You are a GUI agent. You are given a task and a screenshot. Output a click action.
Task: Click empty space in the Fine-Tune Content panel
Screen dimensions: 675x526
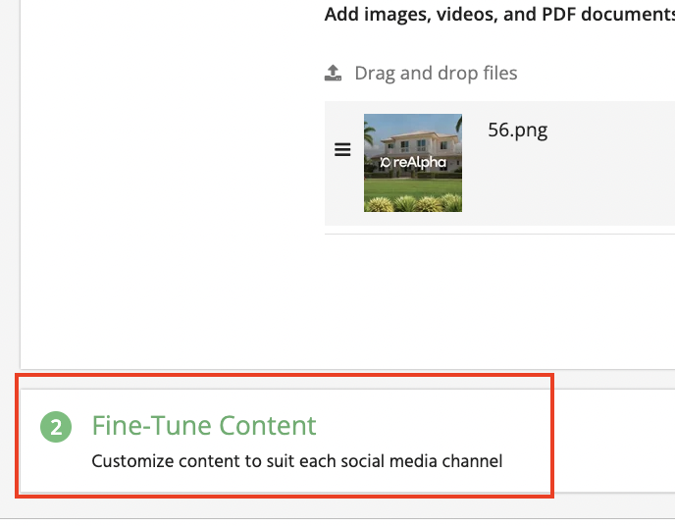point(608,442)
